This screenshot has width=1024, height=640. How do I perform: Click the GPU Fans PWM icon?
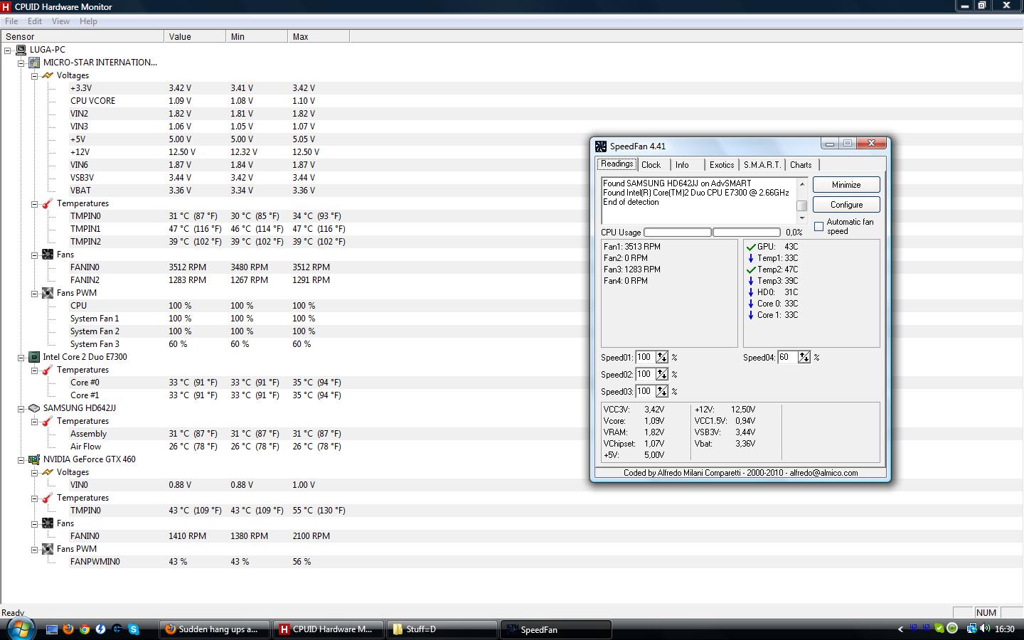click(x=48, y=549)
